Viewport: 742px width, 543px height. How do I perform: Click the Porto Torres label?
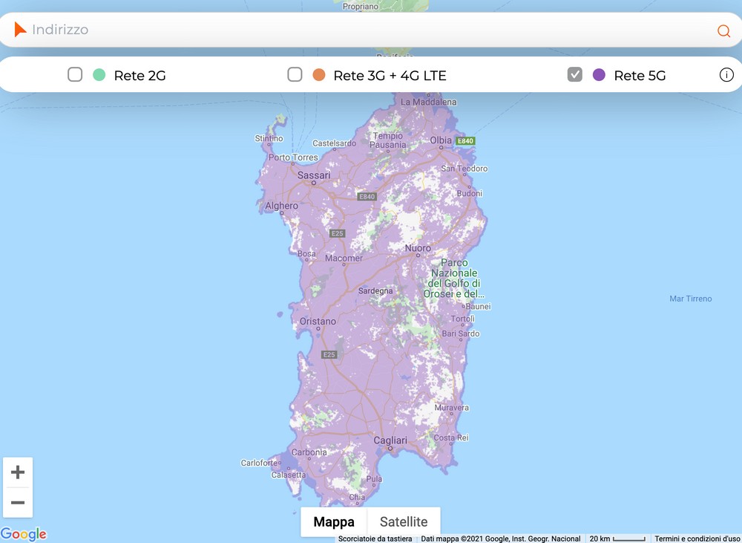tap(293, 157)
